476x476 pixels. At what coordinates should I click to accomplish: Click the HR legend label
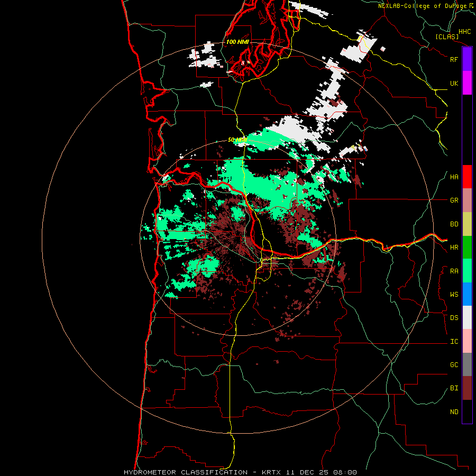[x=454, y=248]
